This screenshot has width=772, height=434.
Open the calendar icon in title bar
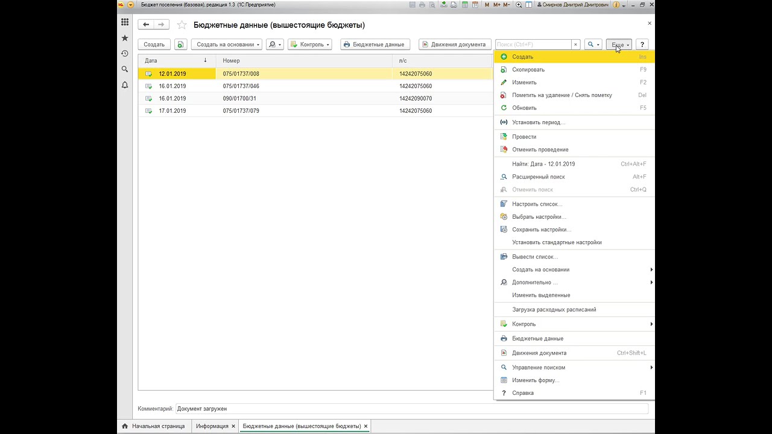pyautogui.click(x=475, y=5)
